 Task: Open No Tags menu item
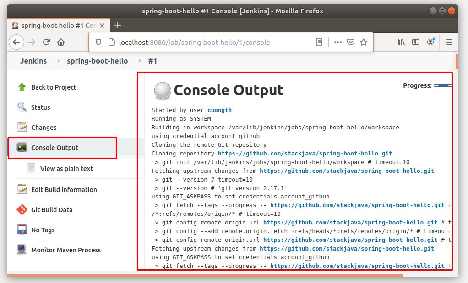pyautogui.click(x=43, y=230)
